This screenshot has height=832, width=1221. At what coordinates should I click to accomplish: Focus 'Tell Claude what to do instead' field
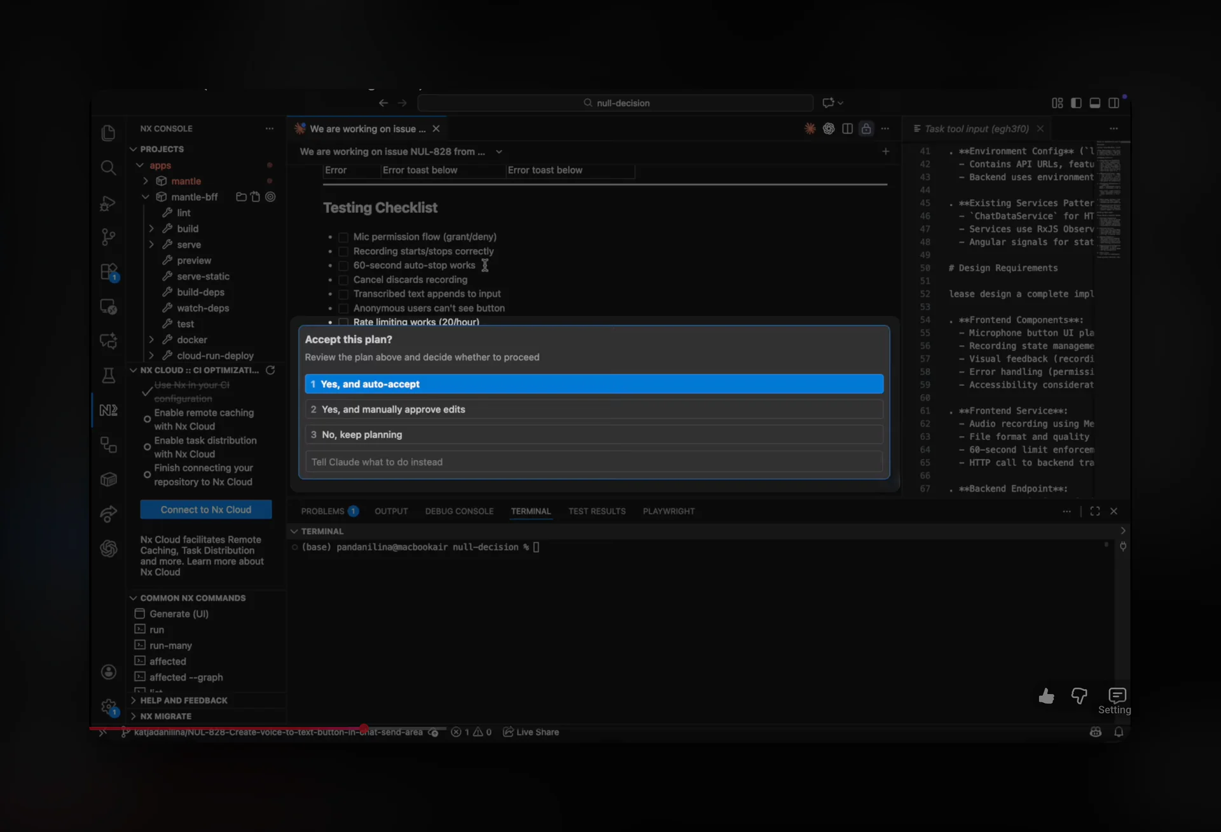pos(594,462)
